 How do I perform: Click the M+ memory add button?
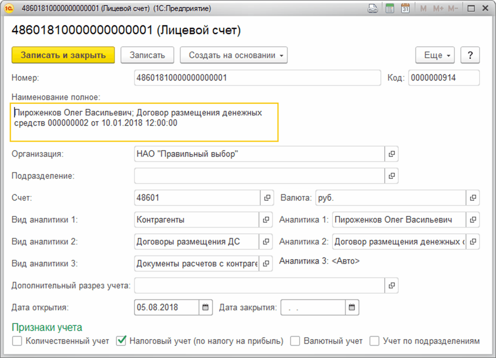click(438, 8)
